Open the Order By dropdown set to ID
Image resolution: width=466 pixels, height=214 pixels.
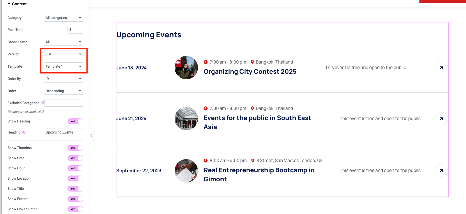pos(63,79)
